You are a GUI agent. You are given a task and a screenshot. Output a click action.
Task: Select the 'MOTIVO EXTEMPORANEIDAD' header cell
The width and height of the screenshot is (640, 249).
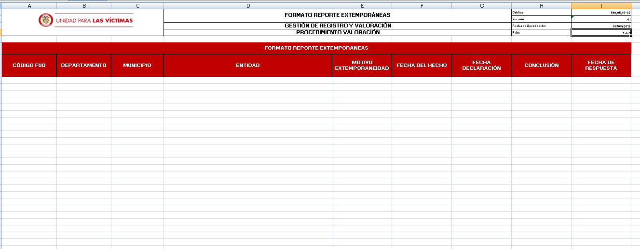click(x=362, y=66)
